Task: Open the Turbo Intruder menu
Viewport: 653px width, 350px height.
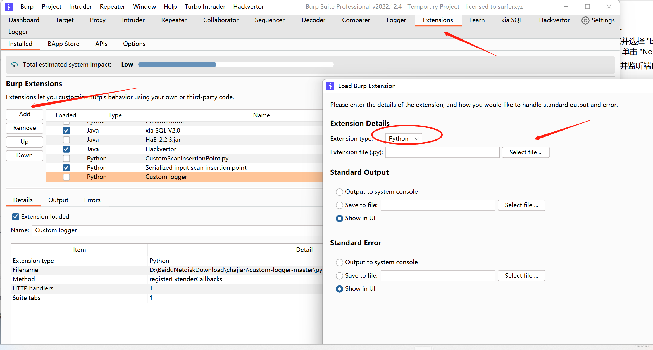Action: tap(205, 6)
